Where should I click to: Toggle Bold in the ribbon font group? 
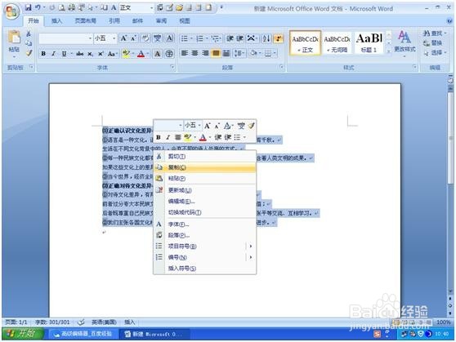point(43,54)
